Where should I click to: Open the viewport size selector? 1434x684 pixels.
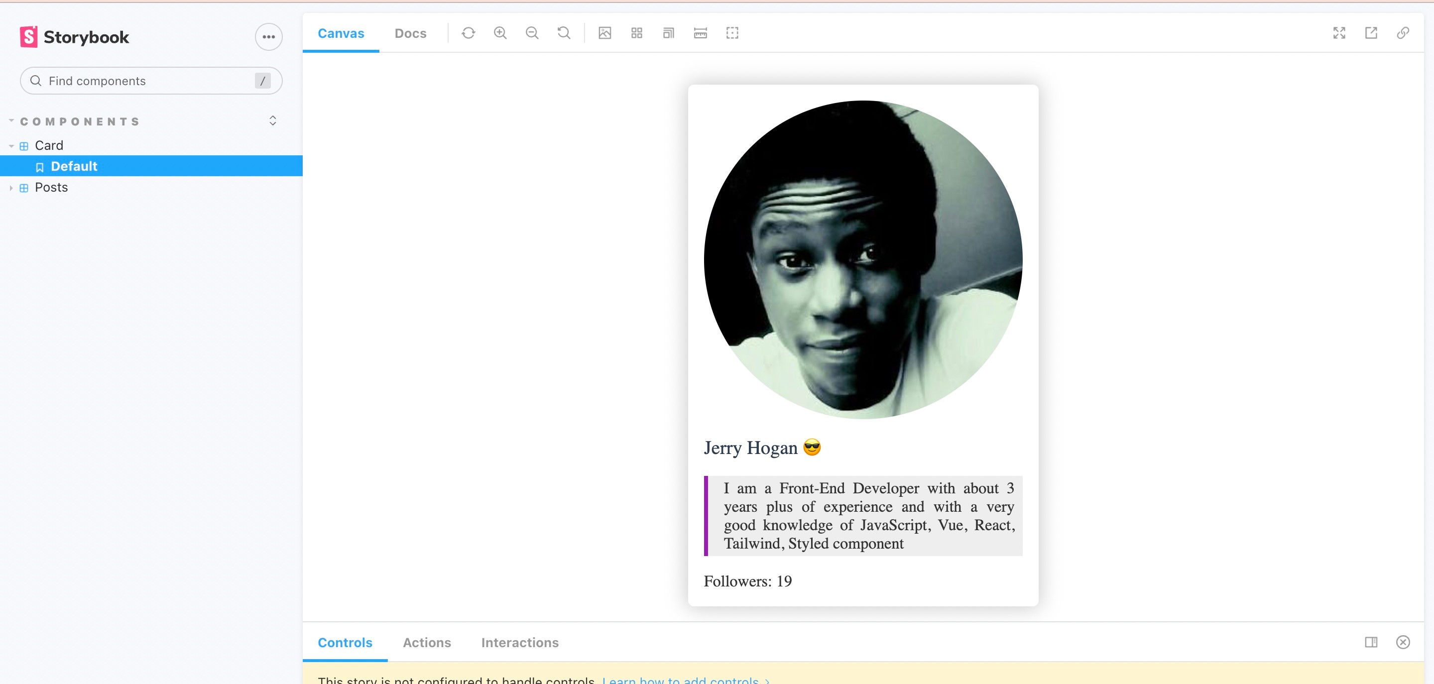coord(669,33)
